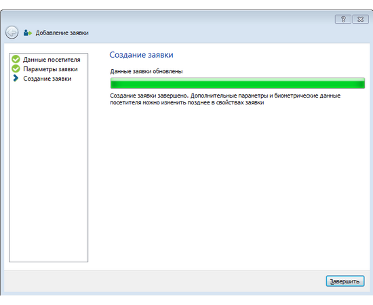Click the line mentioning свойствах заявки
Screen dimensions: 373x305
[187, 103]
